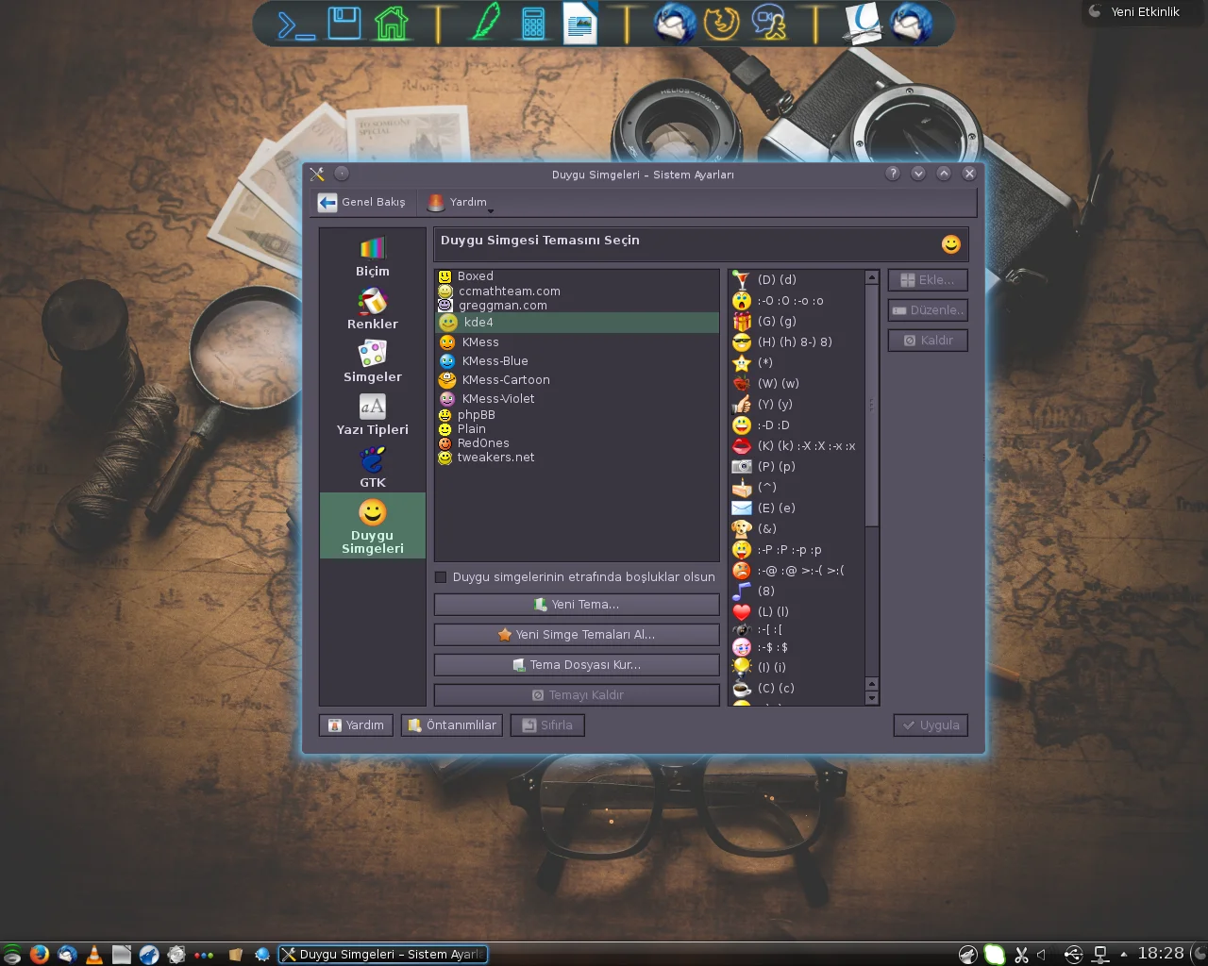This screenshot has height=966, width=1208.
Task: Click Tema Dosyası Kur button
Action: pos(576,665)
